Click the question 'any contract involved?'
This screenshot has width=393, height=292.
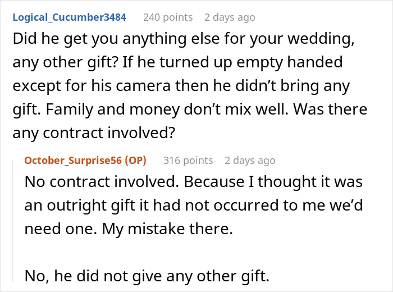pyautogui.click(x=94, y=133)
